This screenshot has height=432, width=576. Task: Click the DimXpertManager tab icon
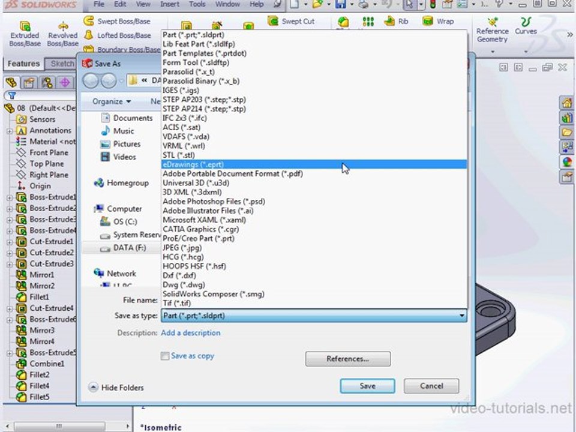65,82
